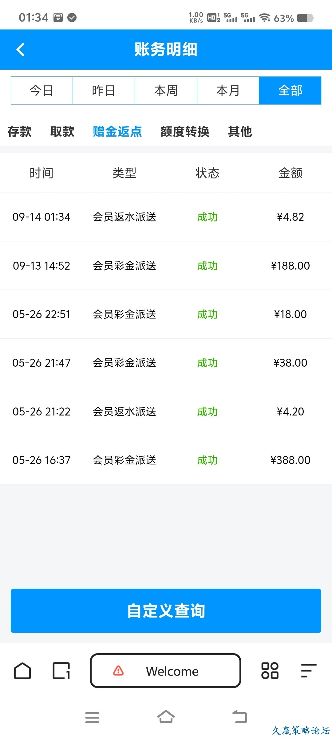Select the 昨日 date filter
332x737 pixels.
104,91
